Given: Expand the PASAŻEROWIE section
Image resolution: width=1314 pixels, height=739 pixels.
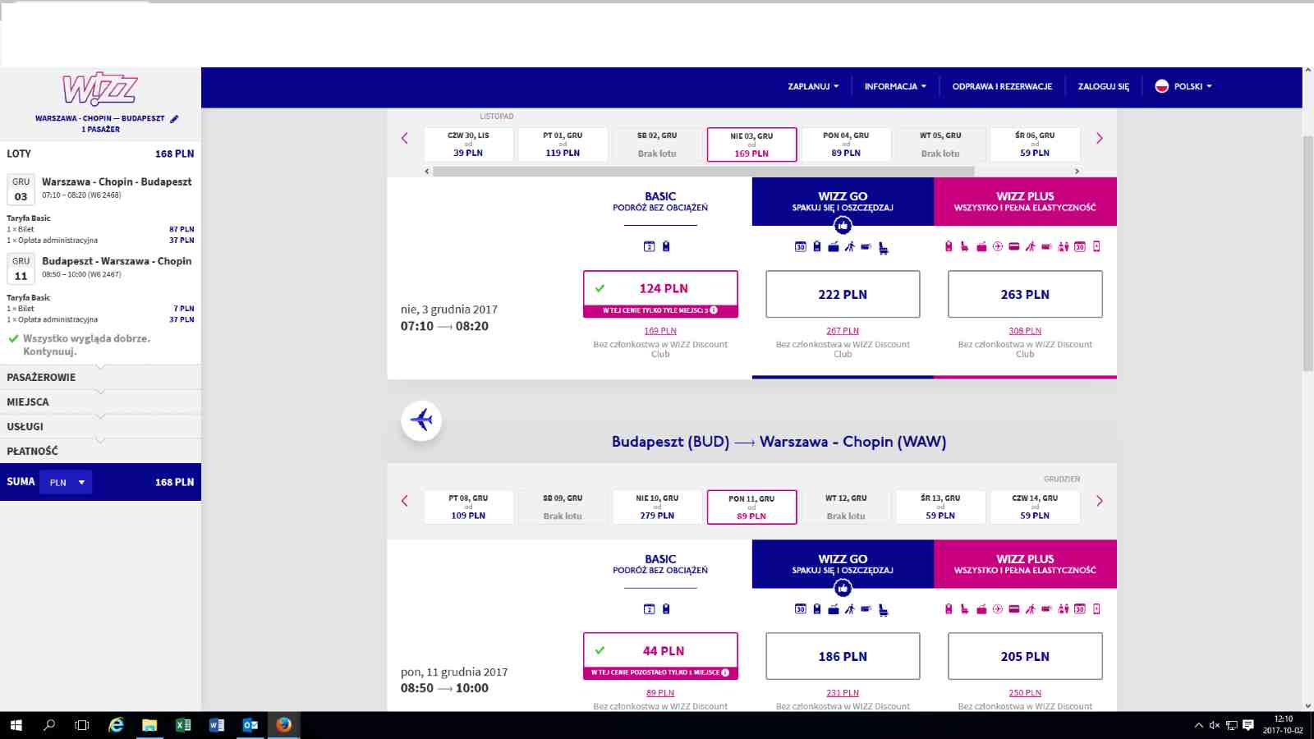Looking at the screenshot, I should coord(100,377).
